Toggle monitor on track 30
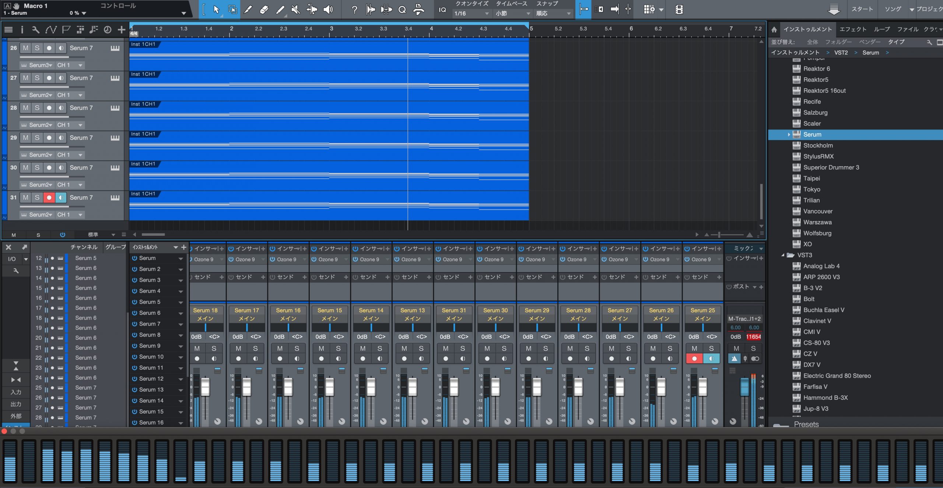 point(61,168)
